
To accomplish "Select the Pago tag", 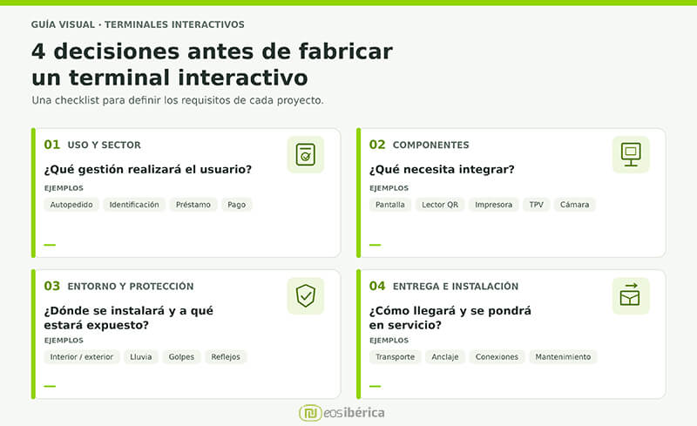I will pos(236,205).
